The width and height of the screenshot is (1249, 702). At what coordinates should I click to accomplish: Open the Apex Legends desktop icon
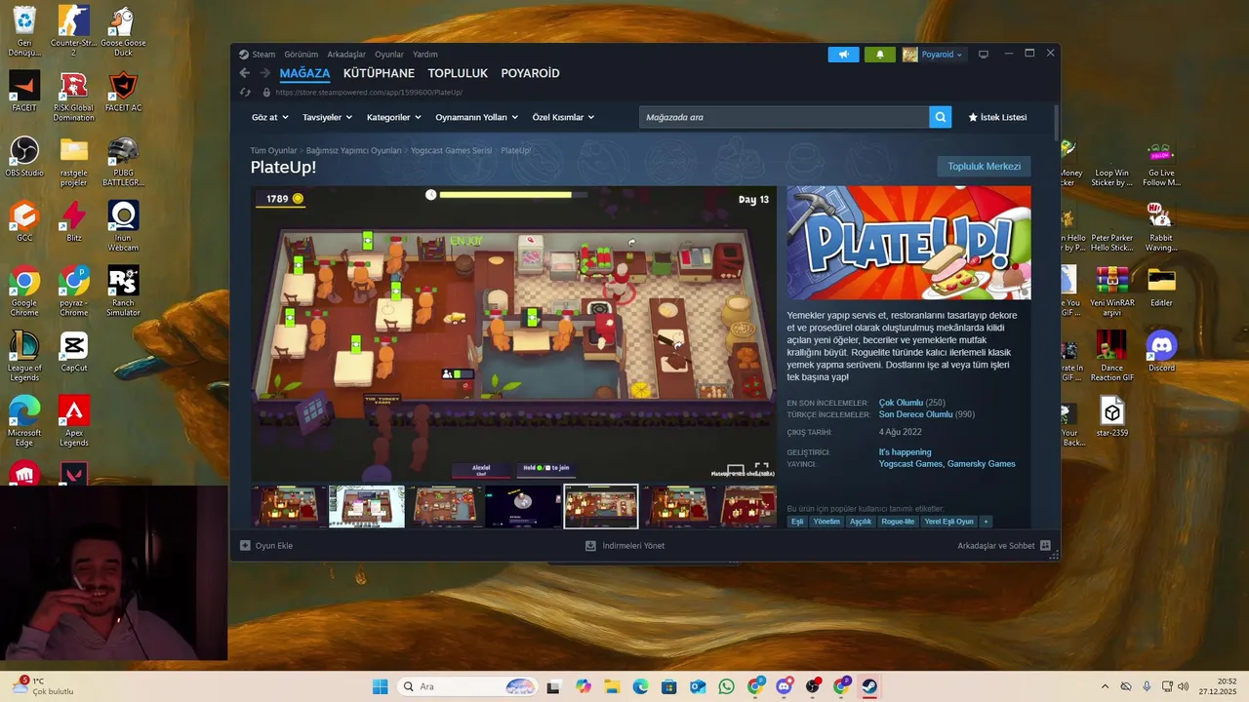[x=73, y=421]
